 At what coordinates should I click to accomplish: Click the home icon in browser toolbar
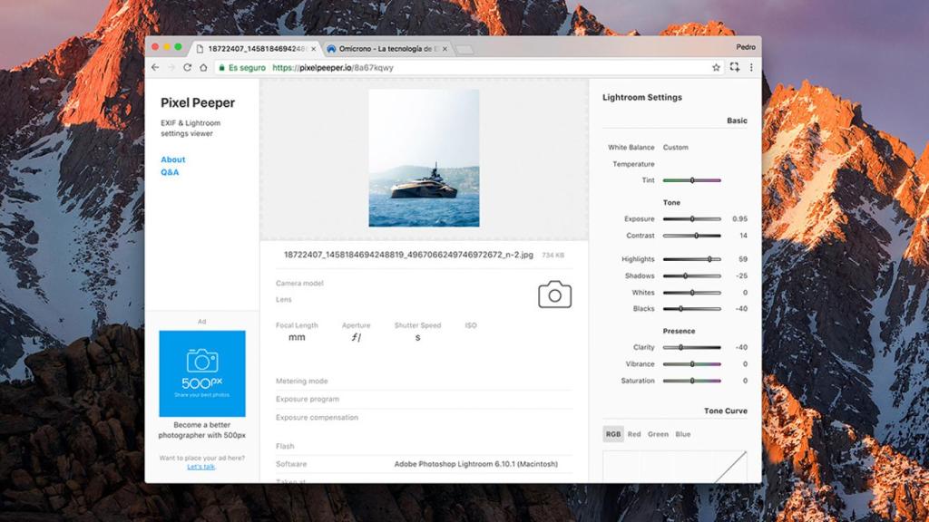pyautogui.click(x=203, y=67)
